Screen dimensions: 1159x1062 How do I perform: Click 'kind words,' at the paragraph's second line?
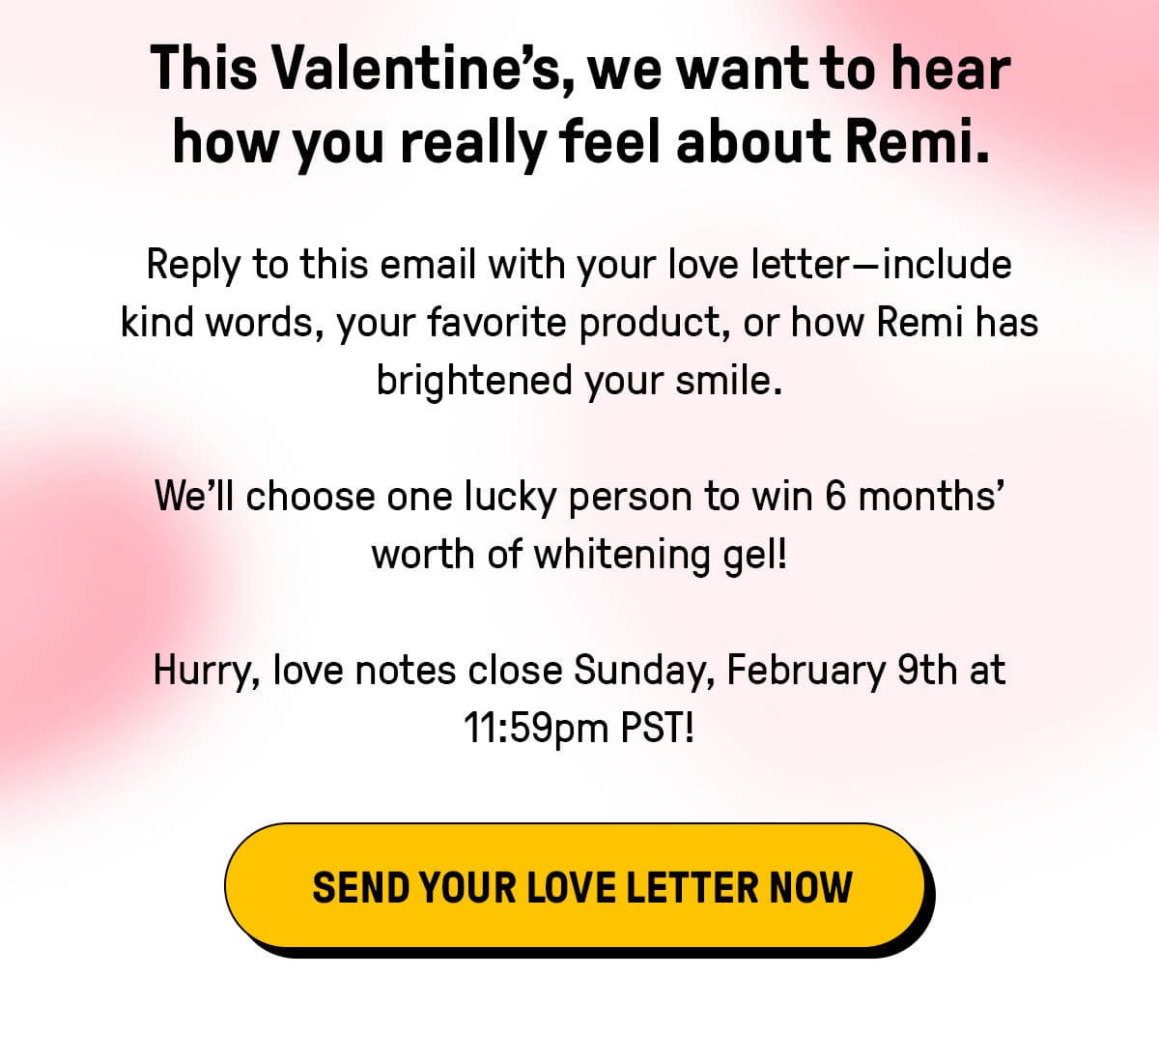pos(222,322)
